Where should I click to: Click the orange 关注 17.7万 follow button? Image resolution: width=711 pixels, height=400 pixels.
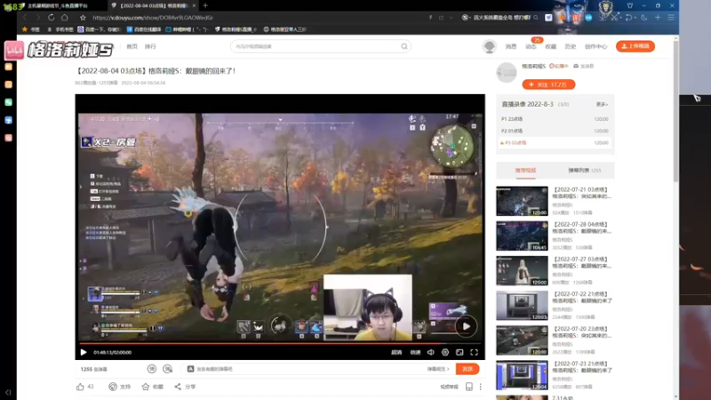tap(548, 84)
